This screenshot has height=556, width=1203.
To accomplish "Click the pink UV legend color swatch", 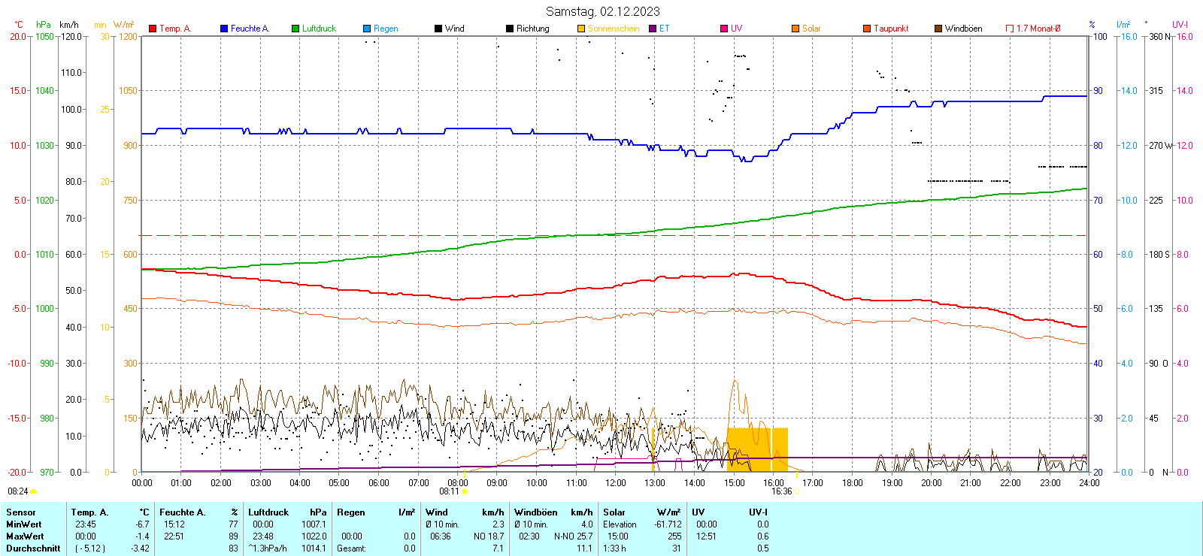I will coord(724,29).
